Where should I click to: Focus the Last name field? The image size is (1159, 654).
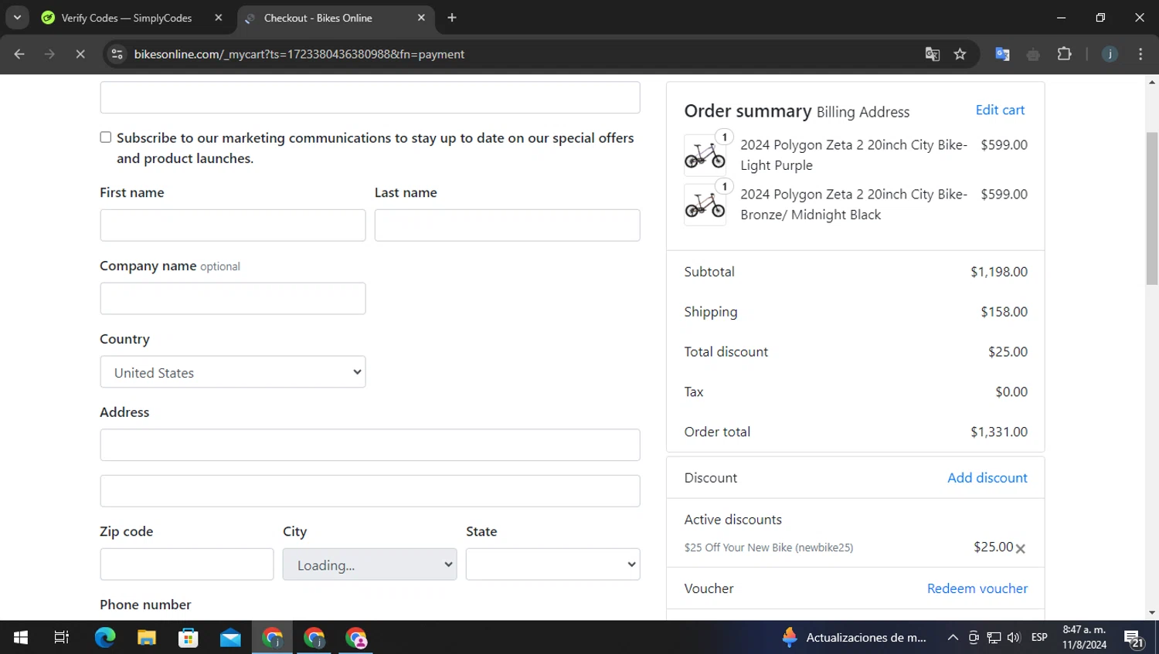pyautogui.click(x=507, y=225)
